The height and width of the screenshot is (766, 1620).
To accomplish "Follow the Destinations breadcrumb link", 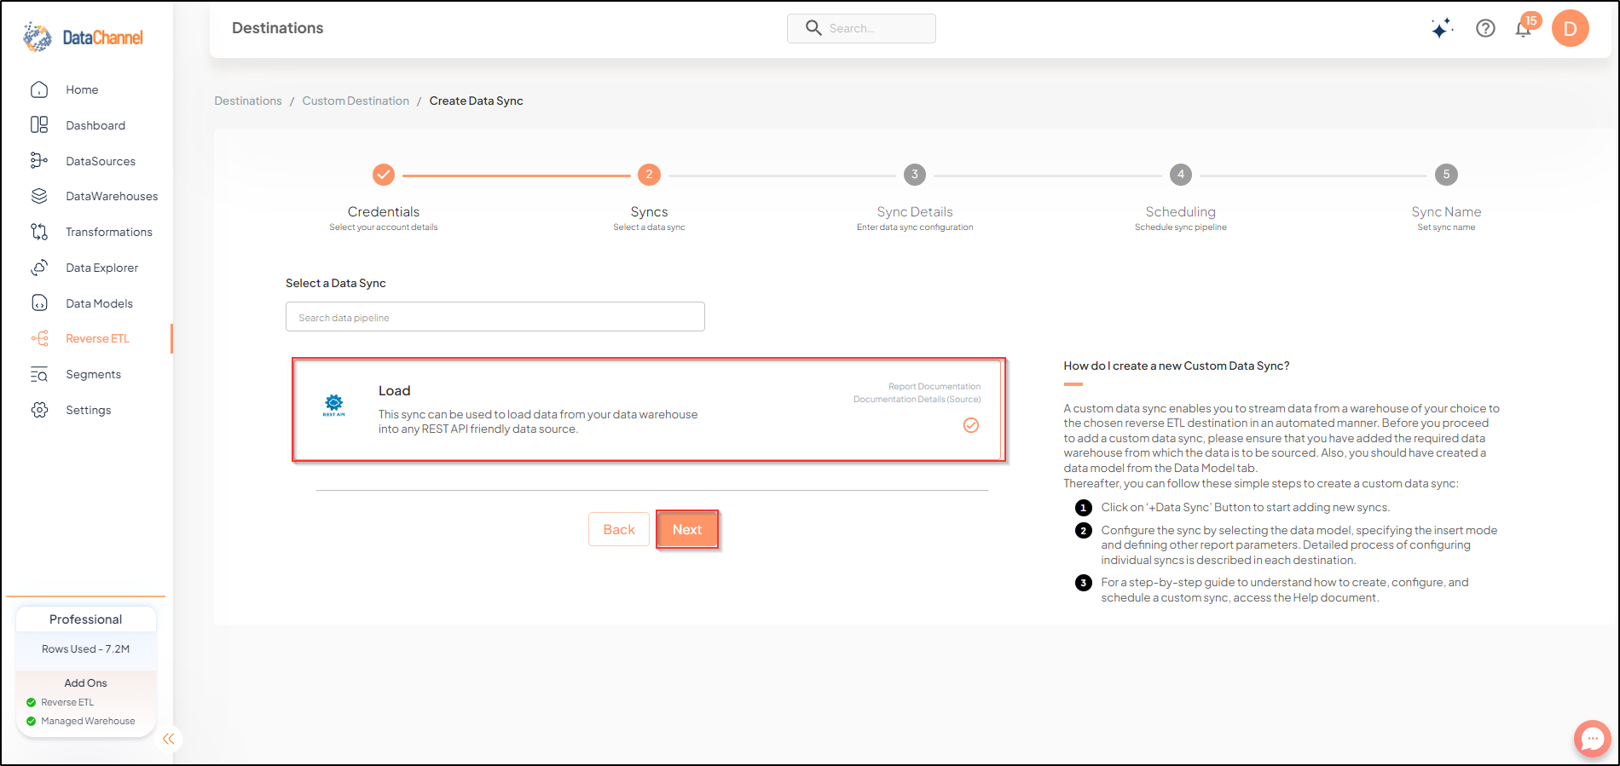I will 248,101.
